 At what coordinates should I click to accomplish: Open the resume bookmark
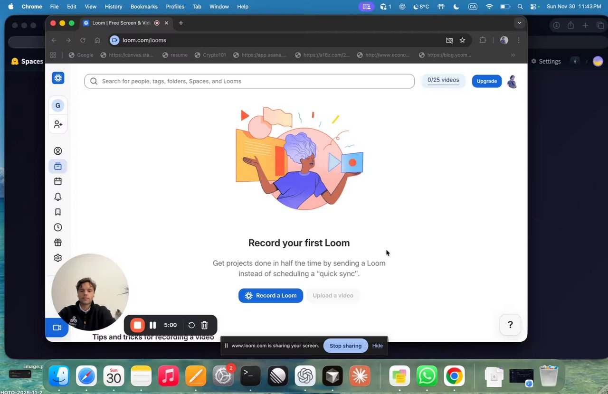click(175, 55)
